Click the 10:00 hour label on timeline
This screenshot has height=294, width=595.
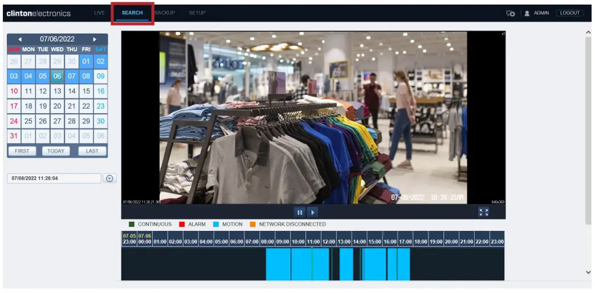298,241
